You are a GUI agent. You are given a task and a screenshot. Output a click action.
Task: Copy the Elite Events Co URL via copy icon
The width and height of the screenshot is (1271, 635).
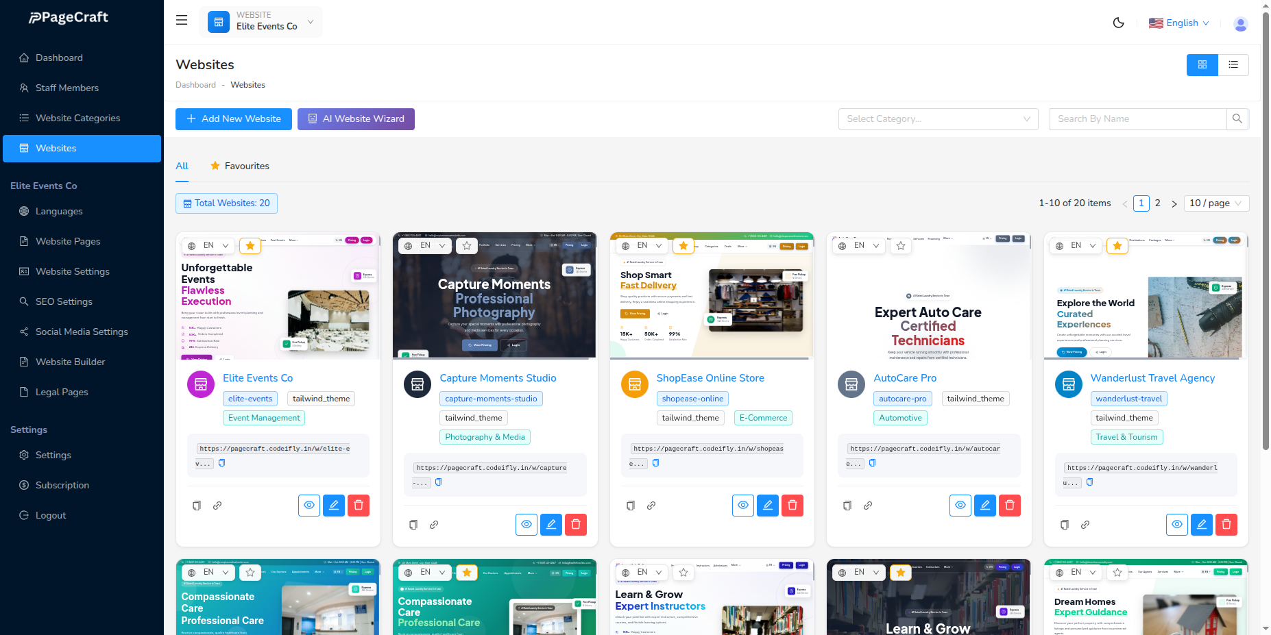click(221, 463)
